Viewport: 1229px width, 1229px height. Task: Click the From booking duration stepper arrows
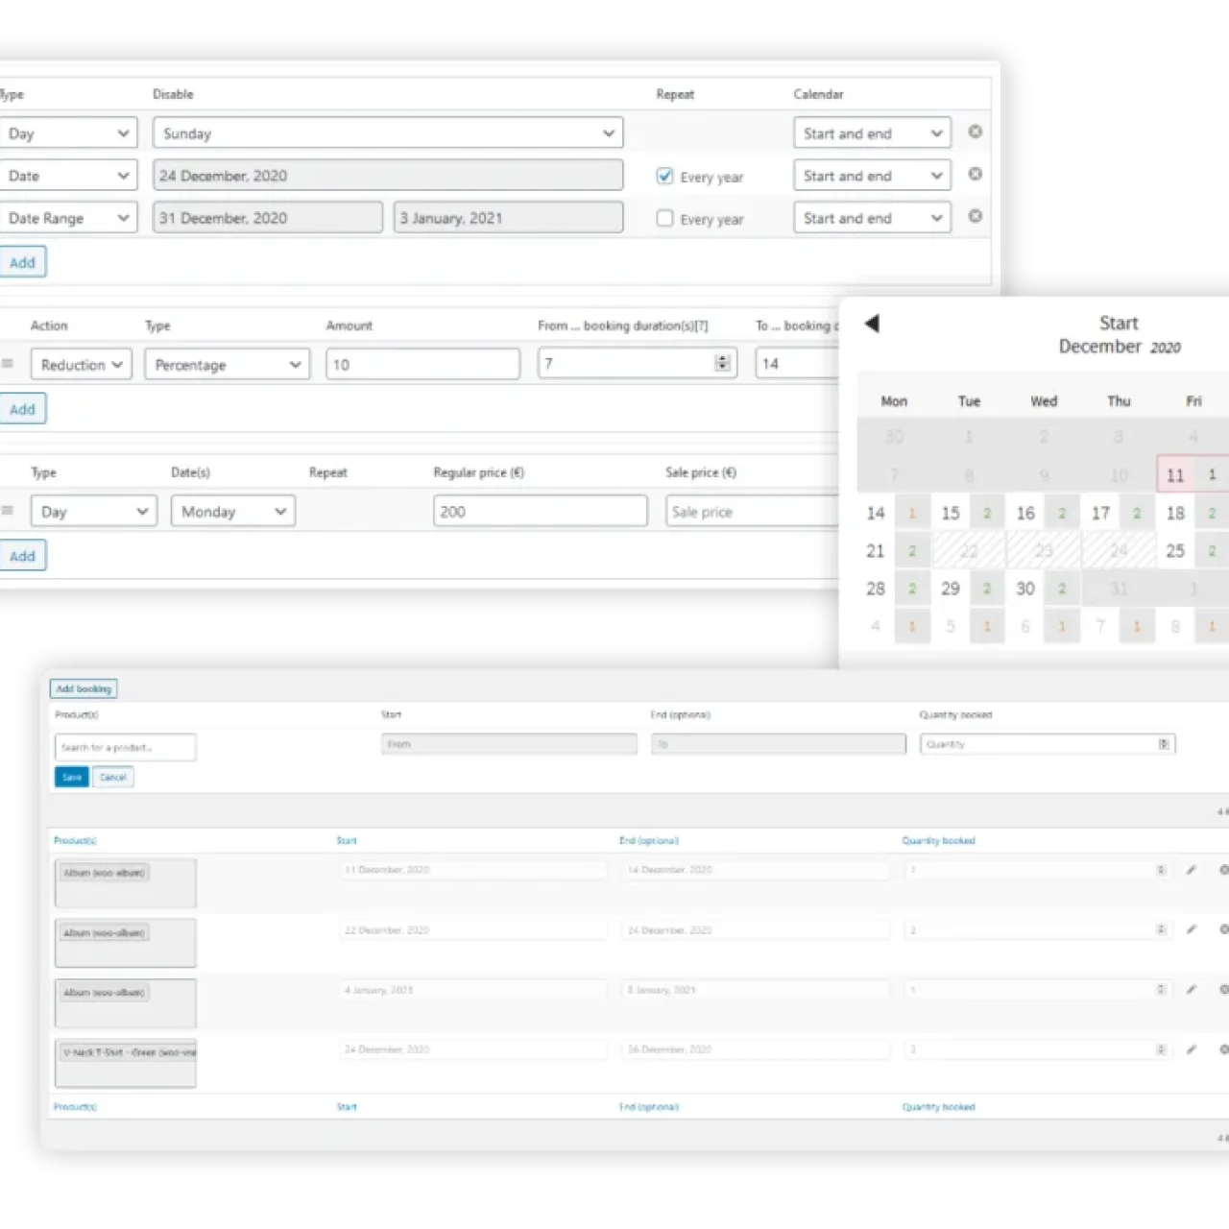point(722,363)
